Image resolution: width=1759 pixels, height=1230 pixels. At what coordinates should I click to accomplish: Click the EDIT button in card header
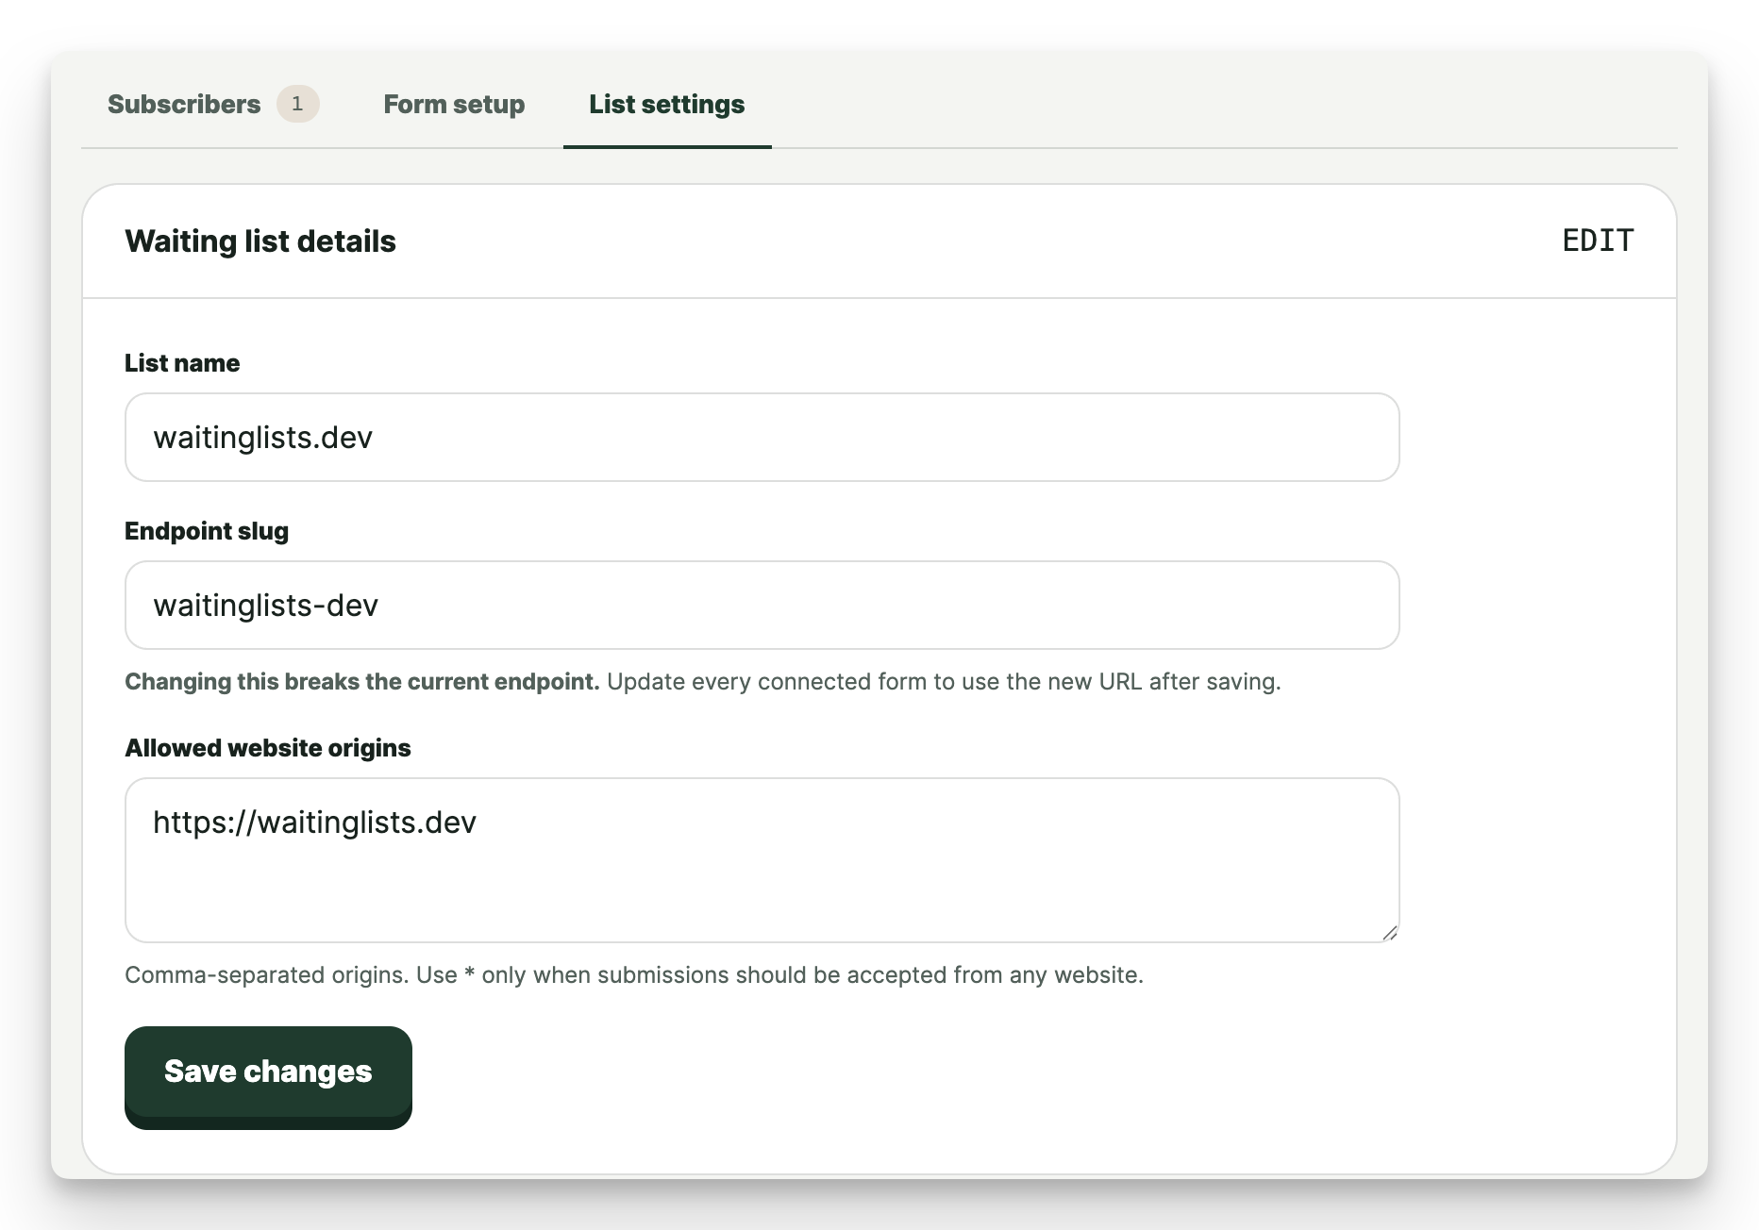(1598, 241)
